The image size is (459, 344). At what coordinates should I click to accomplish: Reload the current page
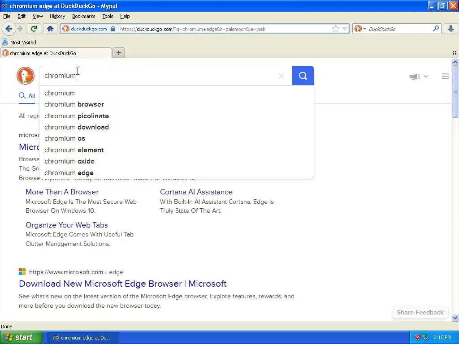click(x=34, y=29)
